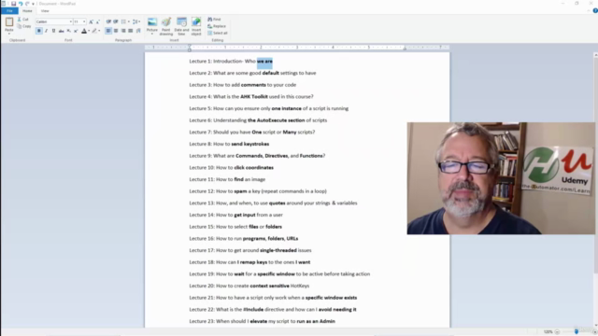The image size is (598, 336).
Task: Click the vertical scrollbar track
Action: (x=596, y=190)
